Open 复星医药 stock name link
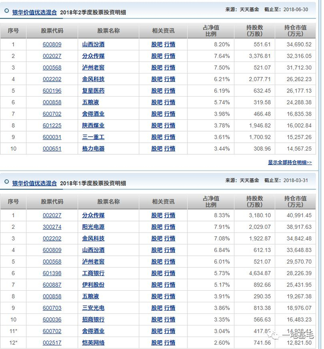The height and width of the screenshot is (349, 324). coord(93,91)
